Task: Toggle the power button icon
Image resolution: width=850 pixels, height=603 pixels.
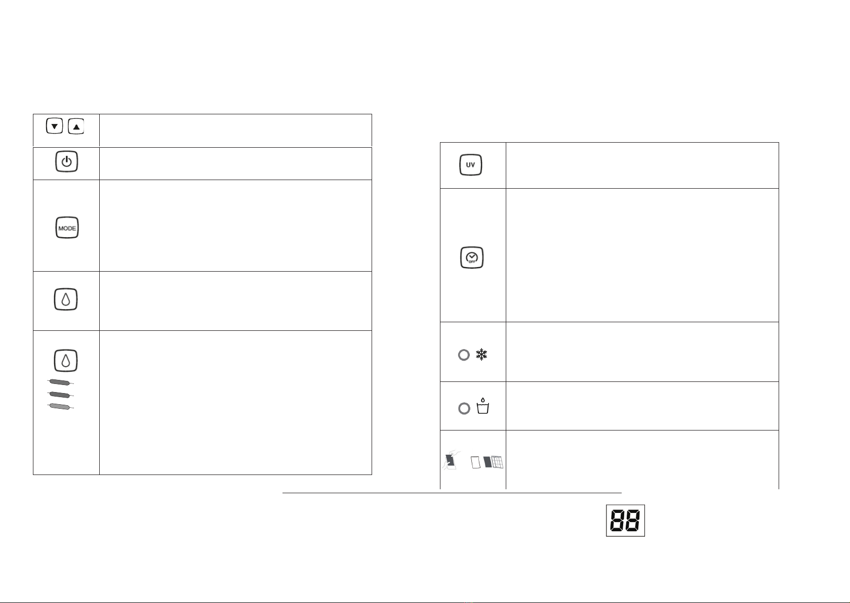Action: tap(66, 162)
